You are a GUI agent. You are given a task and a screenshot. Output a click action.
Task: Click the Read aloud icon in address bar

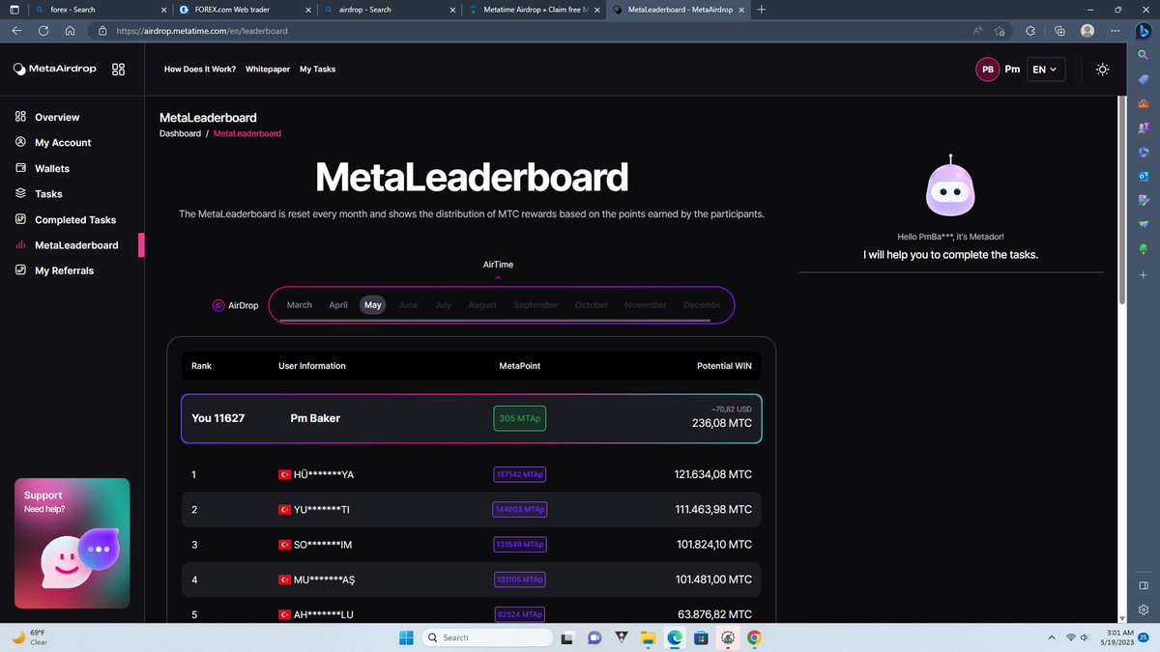pyautogui.click(x=977, y=31)
